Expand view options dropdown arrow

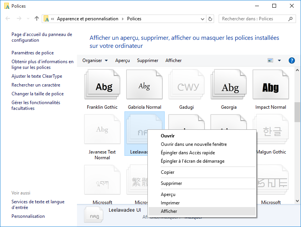[279, 60]
